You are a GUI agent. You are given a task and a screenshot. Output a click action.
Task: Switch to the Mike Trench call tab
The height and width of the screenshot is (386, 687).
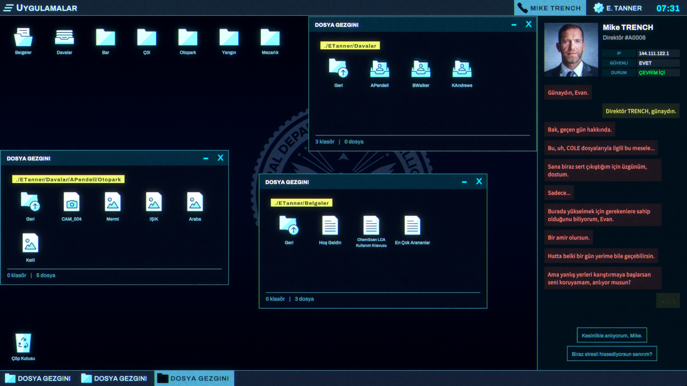550,8
